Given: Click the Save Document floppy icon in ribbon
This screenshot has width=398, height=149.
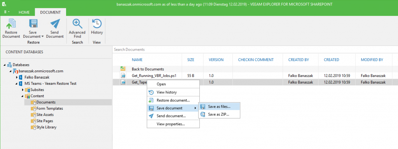Looking at the screenshot, I should 33,24.
